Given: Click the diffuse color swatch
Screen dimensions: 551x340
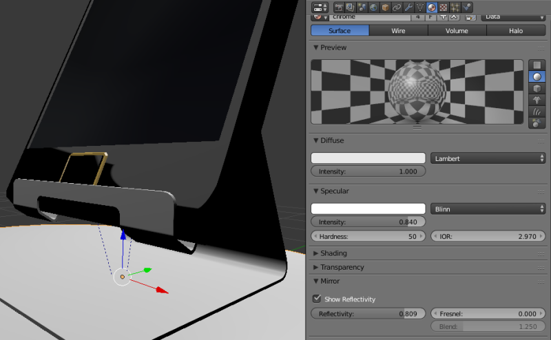Looking at the screenshot, I should tap(368, 158).
